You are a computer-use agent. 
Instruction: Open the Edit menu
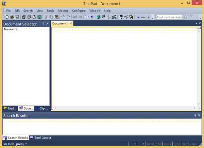tap(17, 11)
